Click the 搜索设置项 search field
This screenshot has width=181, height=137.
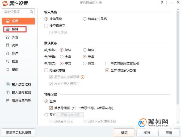point(18,12)
